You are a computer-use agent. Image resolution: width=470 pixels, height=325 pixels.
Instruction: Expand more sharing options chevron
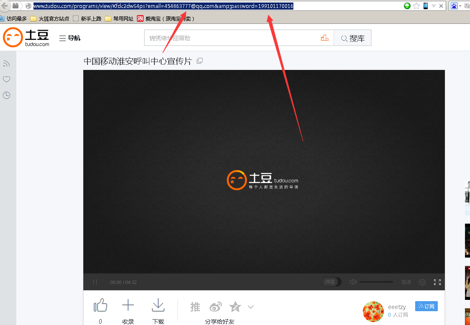click(x=251, y=307)
